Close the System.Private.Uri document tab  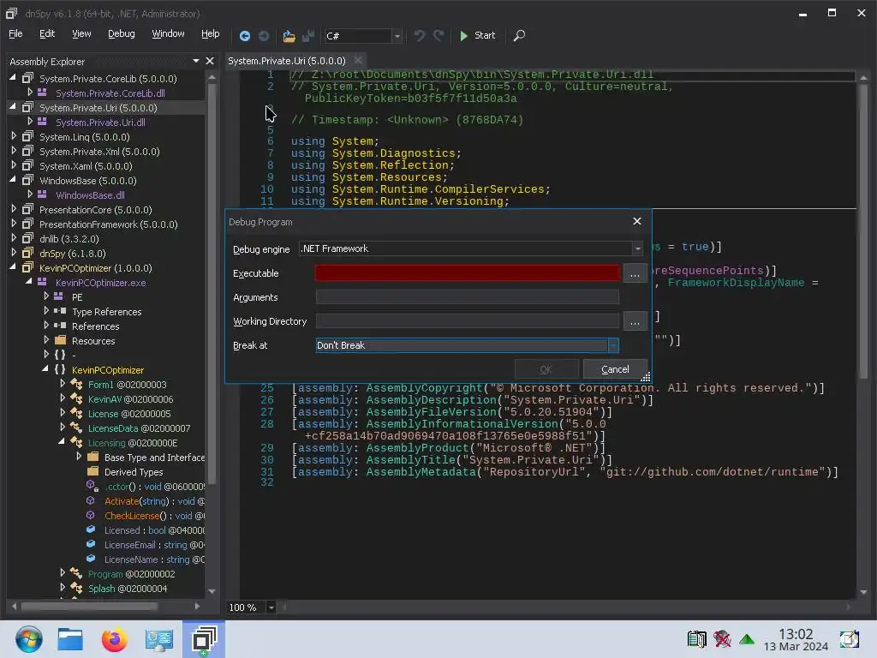[x=358, y=60]
